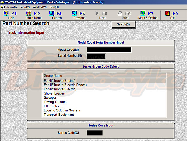Viewport: 187px width, 141px height.
Task: Click the Series Code(C) label
Action: click(x=68, y=133)
